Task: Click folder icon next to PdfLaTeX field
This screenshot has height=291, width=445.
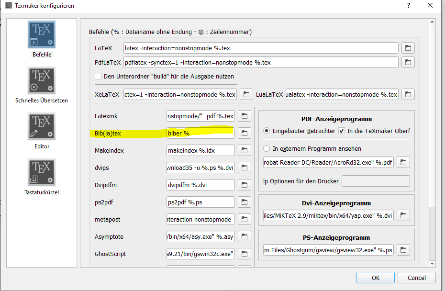Action: pyautogui.click(x=408, y=62)
